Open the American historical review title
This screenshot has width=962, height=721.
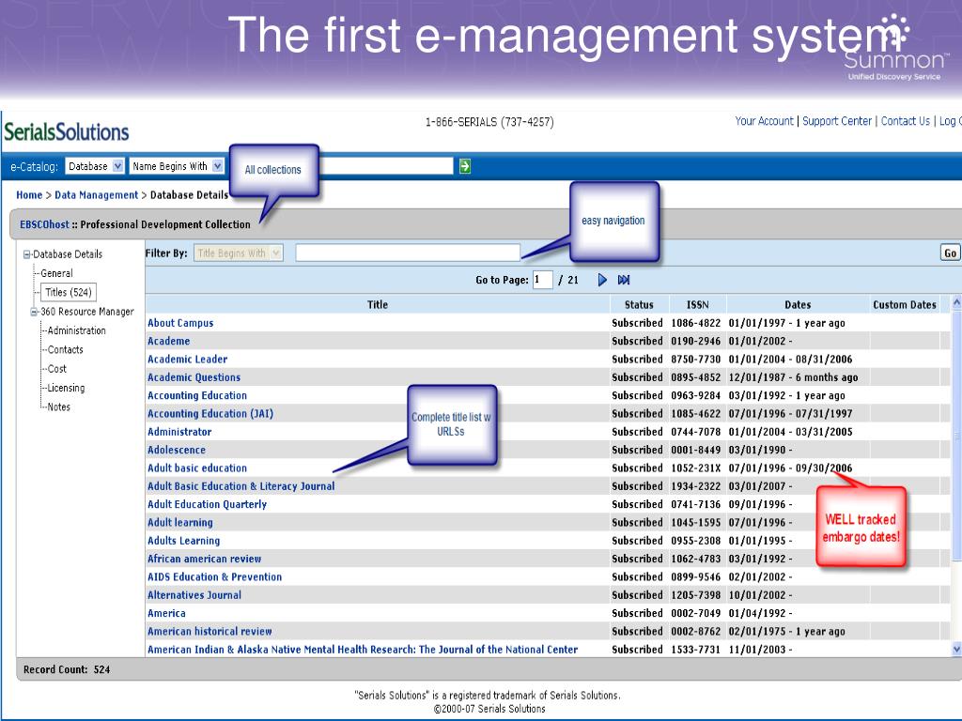coord(209,632)
